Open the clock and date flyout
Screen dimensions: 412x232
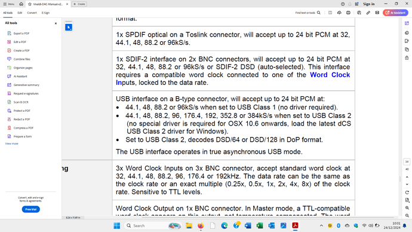click(392, 225)
